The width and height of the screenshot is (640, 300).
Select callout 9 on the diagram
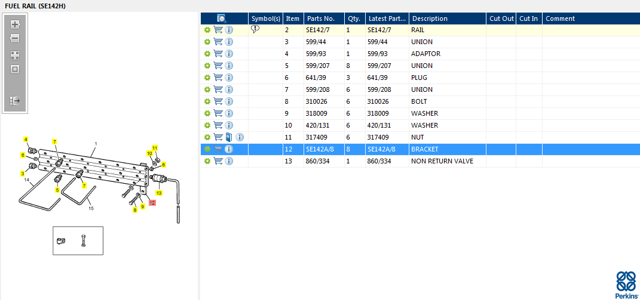tap(142, 206)
